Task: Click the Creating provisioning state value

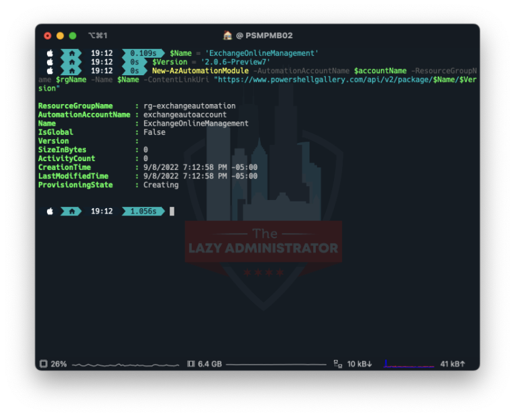Action: pos(161,185)
